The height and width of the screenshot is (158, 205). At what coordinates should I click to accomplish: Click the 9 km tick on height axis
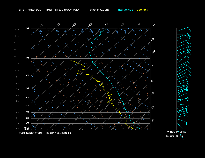pyautogui.click(x=16, y=77)
